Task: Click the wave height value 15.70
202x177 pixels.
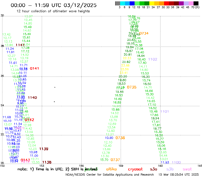Action: 104,160
